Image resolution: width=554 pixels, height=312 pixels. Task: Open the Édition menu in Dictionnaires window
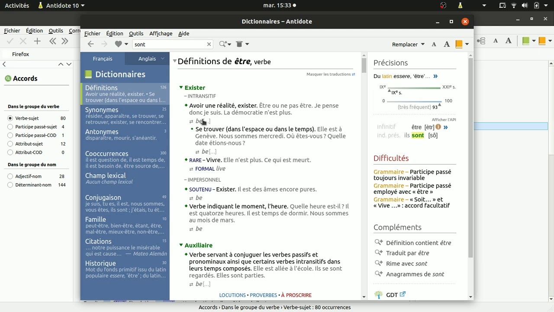click(x=115, y=33)
